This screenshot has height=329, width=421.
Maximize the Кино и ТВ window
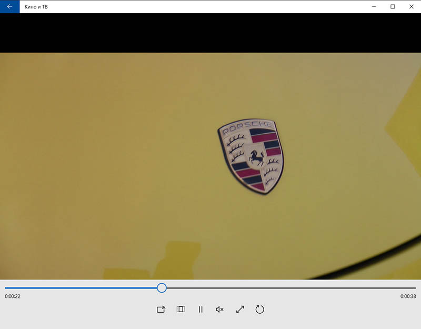[x=393, y=6]
